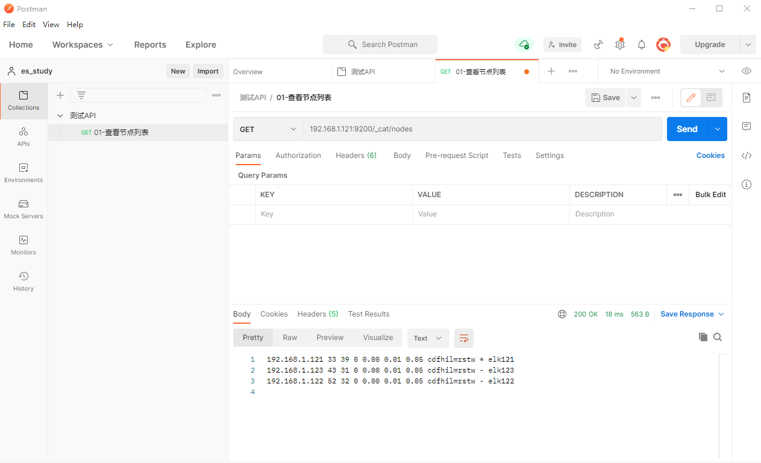
Task: Copy response body with copy icon
Action: (703, 337)
